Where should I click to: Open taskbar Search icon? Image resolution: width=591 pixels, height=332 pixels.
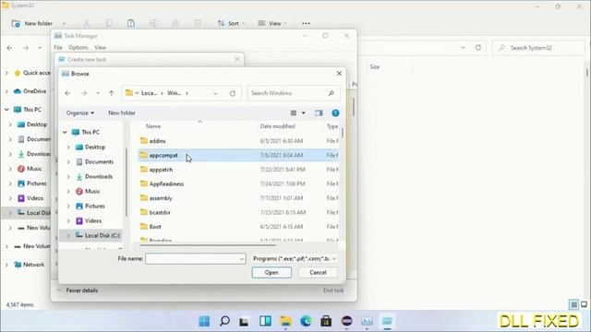click(224, 321)
